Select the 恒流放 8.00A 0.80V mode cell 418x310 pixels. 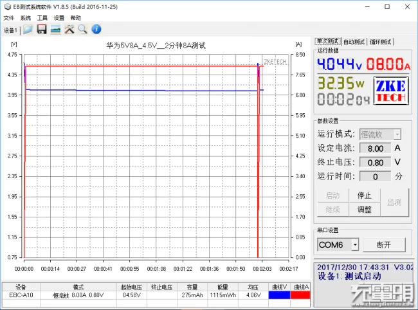(78, 295)
